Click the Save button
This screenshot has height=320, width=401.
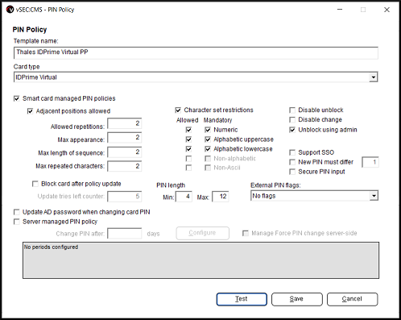[x=296, y=299]
